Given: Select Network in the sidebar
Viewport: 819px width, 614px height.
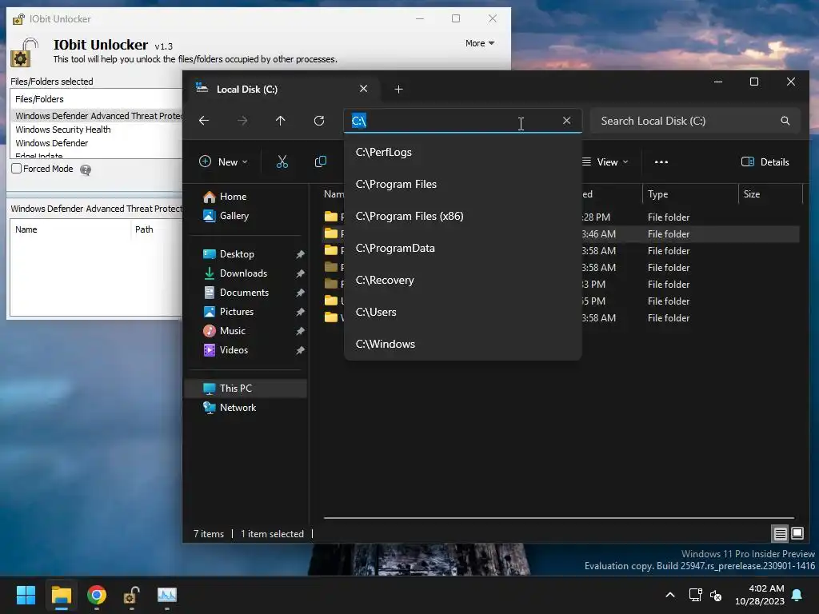Looking at the screenshot, I should coord(230,407).
